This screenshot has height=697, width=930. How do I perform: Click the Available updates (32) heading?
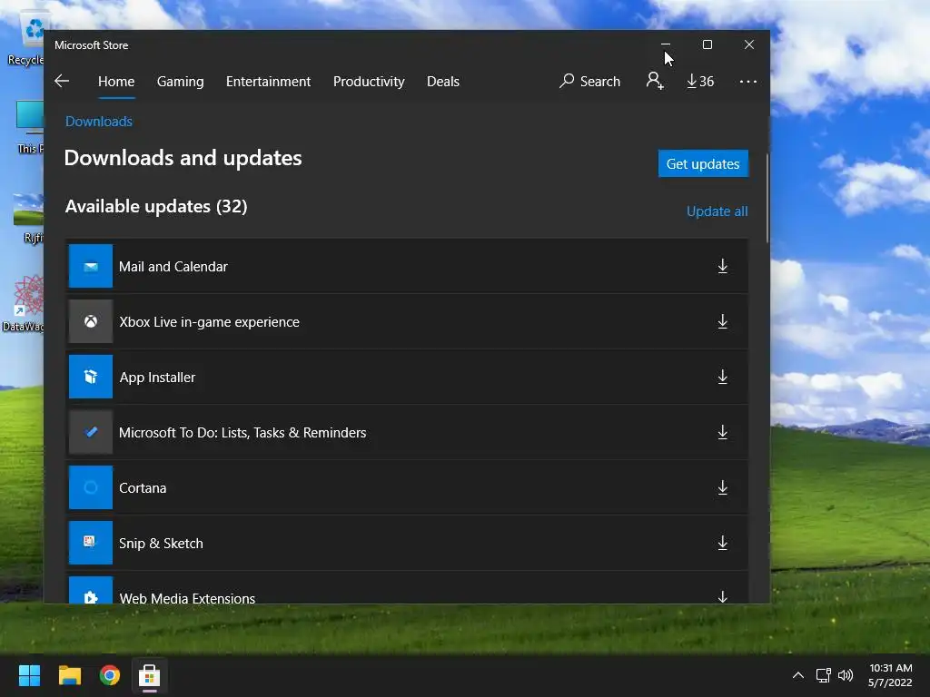tap(156, 206)
